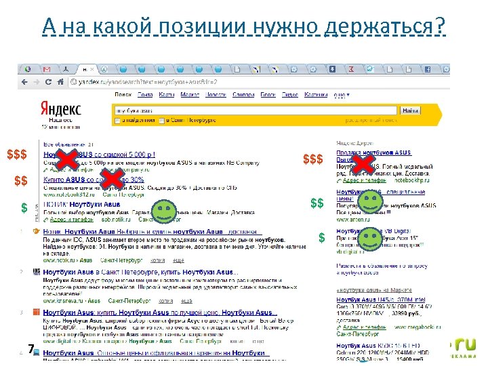Open ad НОТИК: Ноутбуки Asus
Screen dimensions: 488x366
pyautogui.click(x=82, y=205)
